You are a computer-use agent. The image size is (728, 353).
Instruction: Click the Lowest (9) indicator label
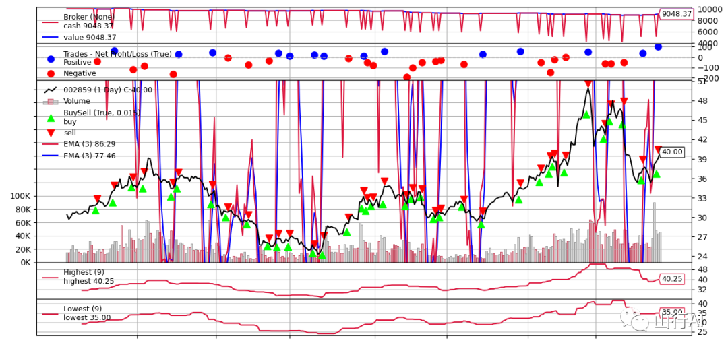(82, 309)
